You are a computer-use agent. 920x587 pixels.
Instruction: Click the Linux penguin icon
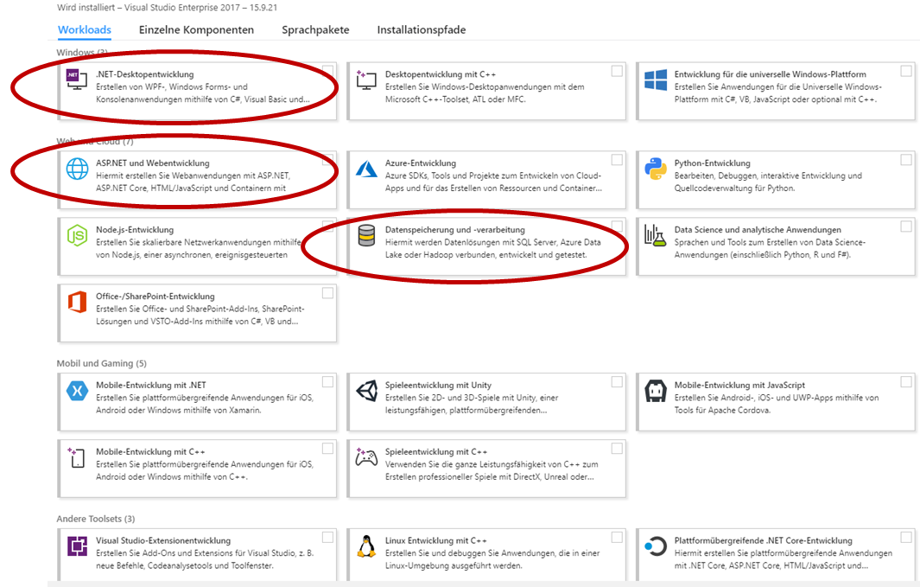[366, 546]
